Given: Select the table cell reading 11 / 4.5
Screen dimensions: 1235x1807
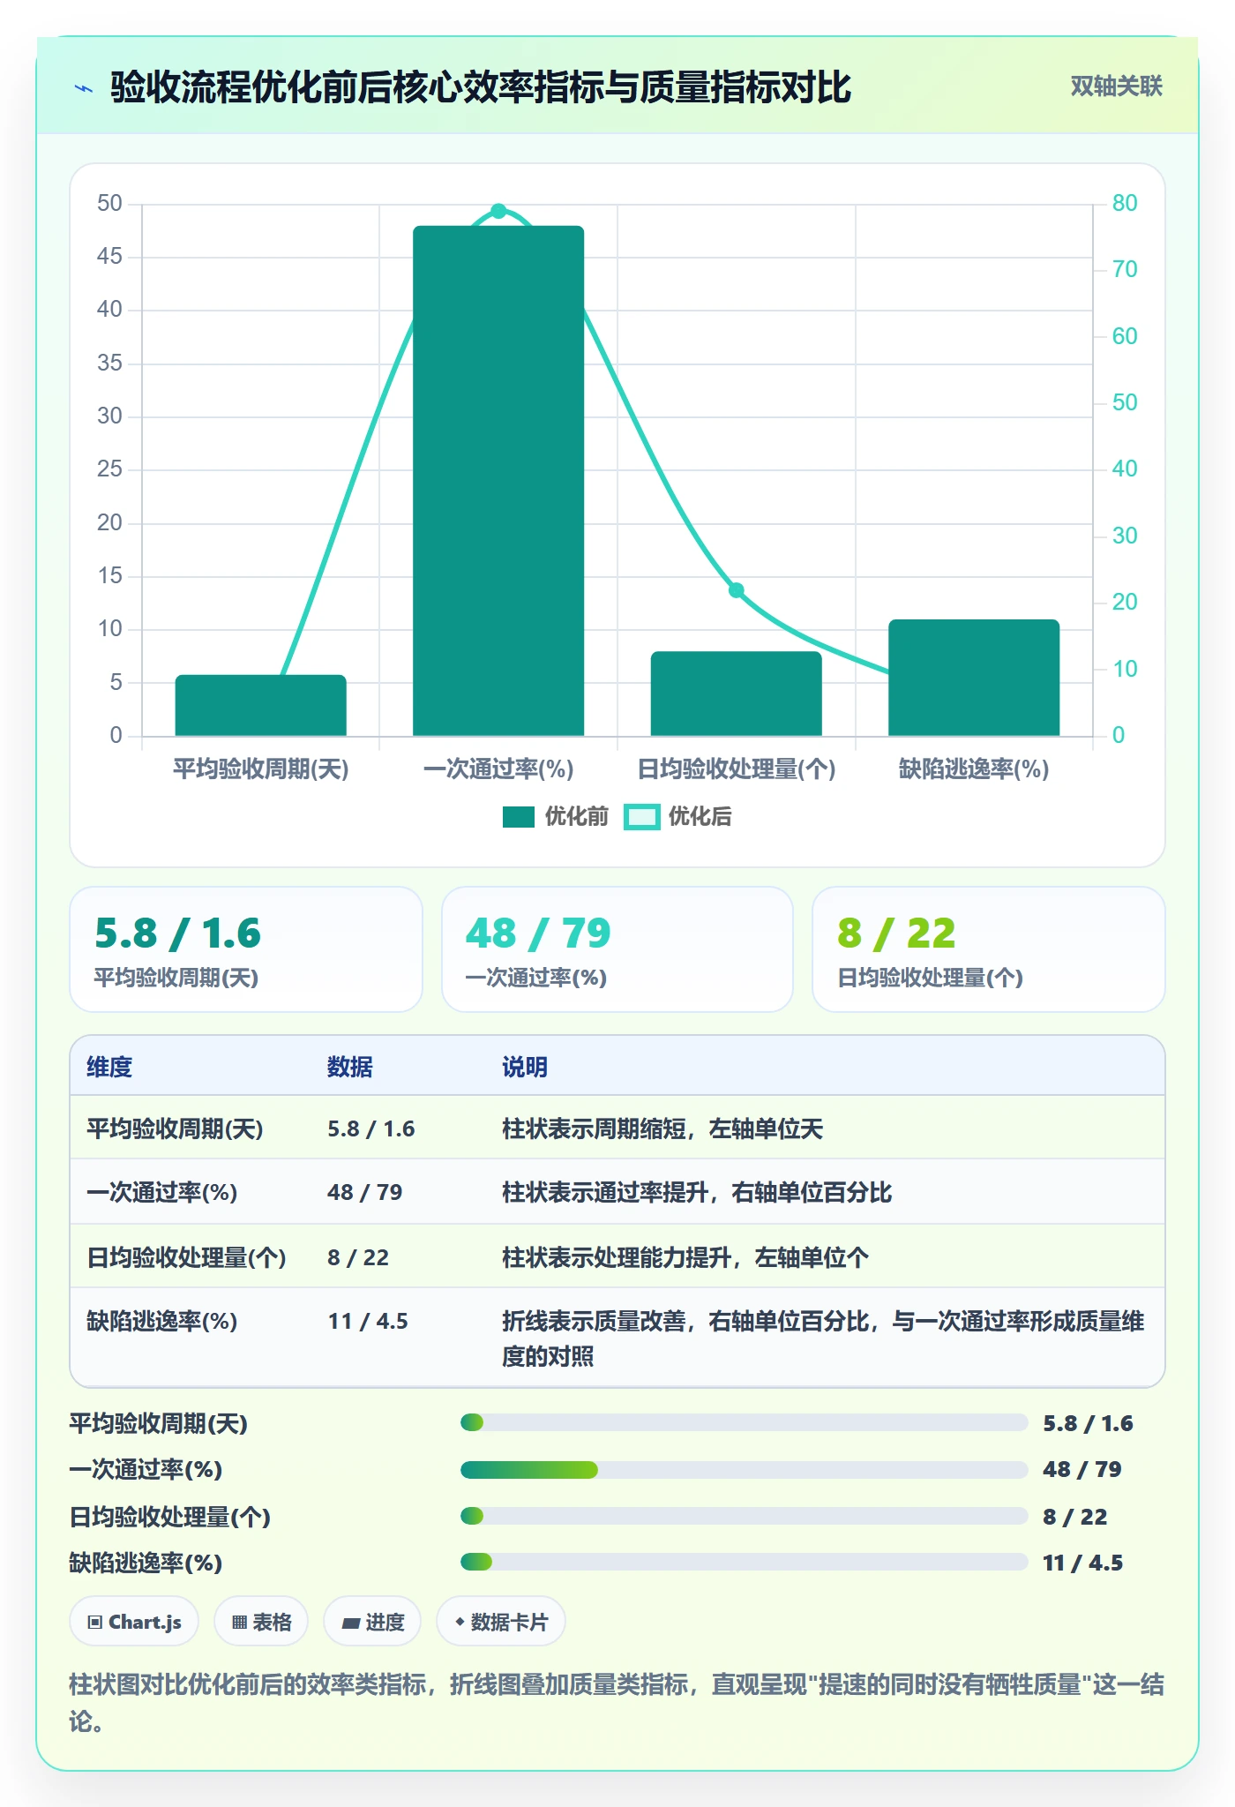Looking at the screenshot, I should coord(368,1321).
